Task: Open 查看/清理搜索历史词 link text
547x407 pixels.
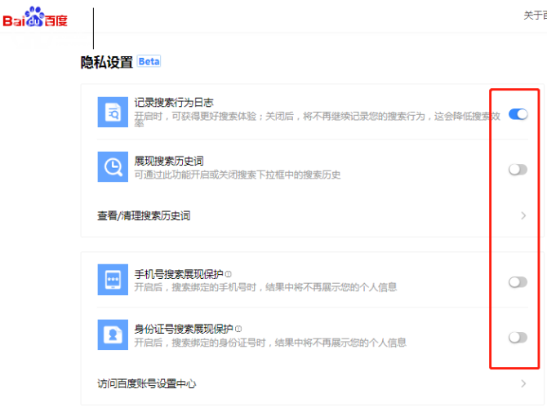Action: pos(144,215)
